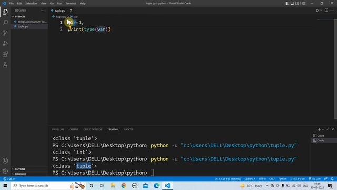Viewport: 337px width, 190px height.
Task: Click in editor line 2 print statement
Action: point(89,29)
